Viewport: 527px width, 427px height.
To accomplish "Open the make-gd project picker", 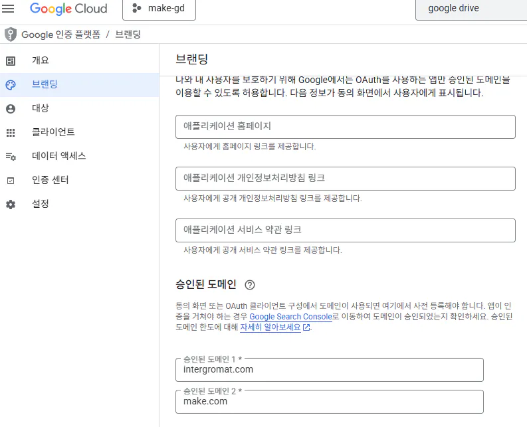I will pos(159,9).
